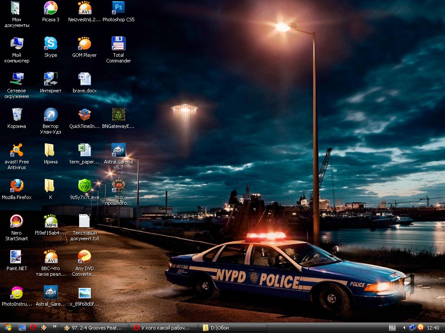Expand the quick launch chevron

tap(54, 327)
